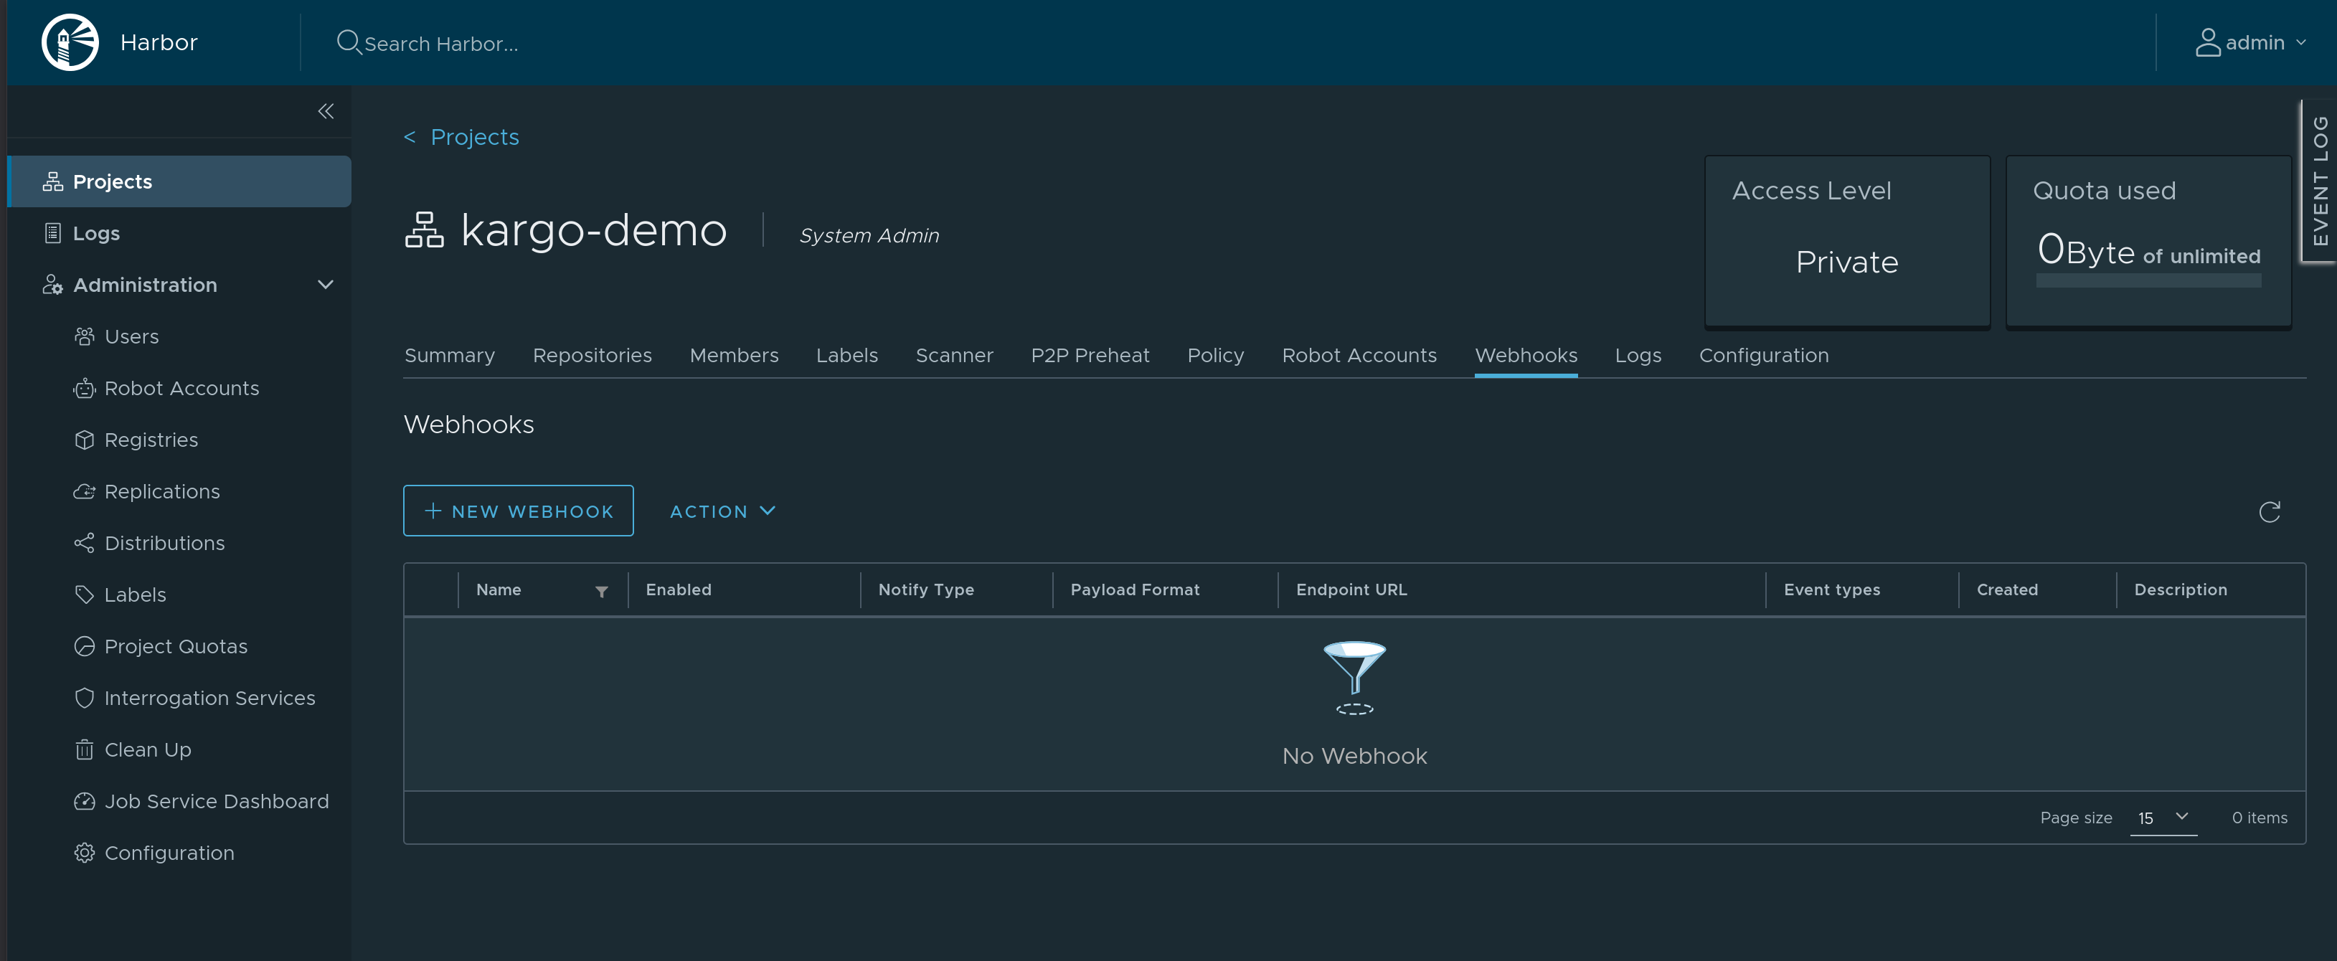This screenshot has height=961, width=2337.
Task: Open the Page size dropdown
Action: 2163,818
